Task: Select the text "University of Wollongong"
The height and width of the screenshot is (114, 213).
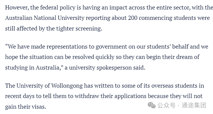Action: click(x=50, y=86)
